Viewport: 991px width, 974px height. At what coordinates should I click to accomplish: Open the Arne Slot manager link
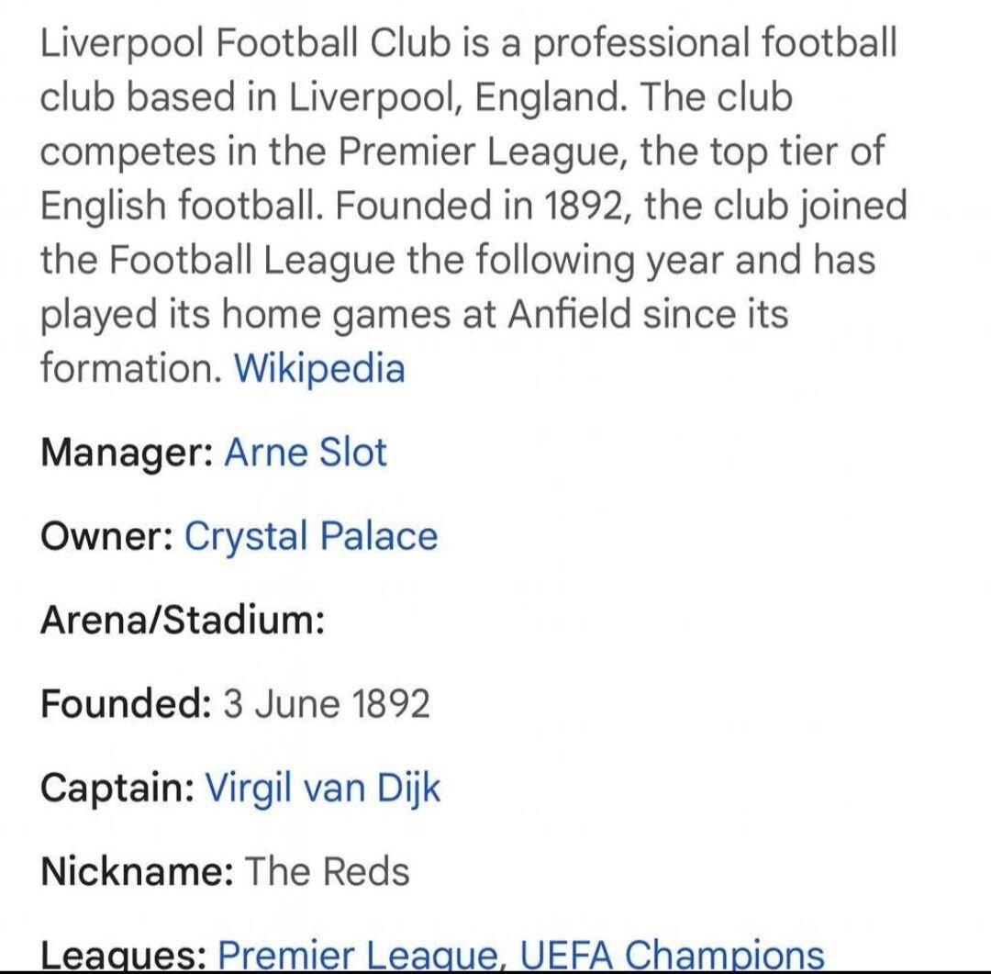click(306, 453)
